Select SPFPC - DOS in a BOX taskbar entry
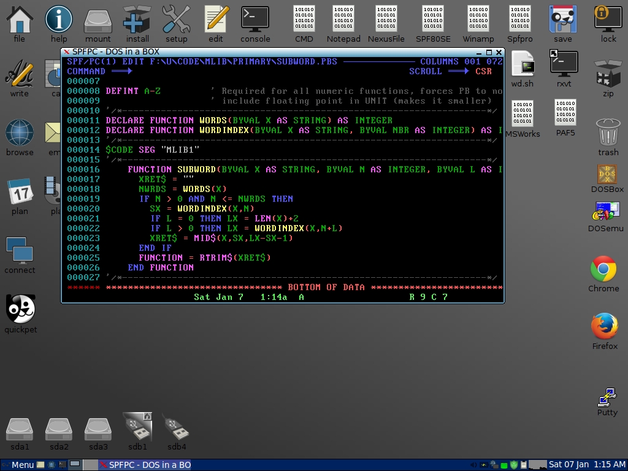Viewport: 628px width, 471px height. point(146,465)
